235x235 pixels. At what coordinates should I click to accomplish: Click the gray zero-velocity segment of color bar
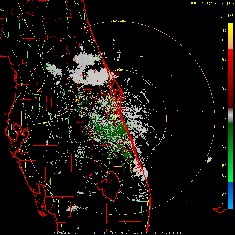tap(231, 116)
